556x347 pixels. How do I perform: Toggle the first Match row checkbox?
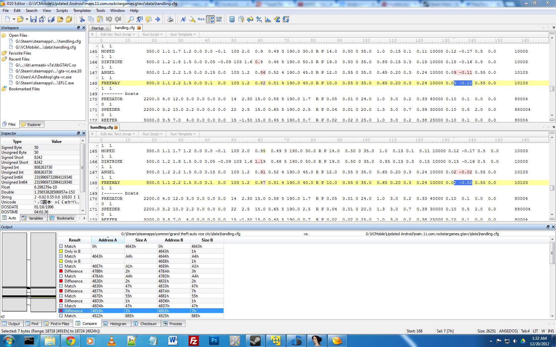pos(61,246)
